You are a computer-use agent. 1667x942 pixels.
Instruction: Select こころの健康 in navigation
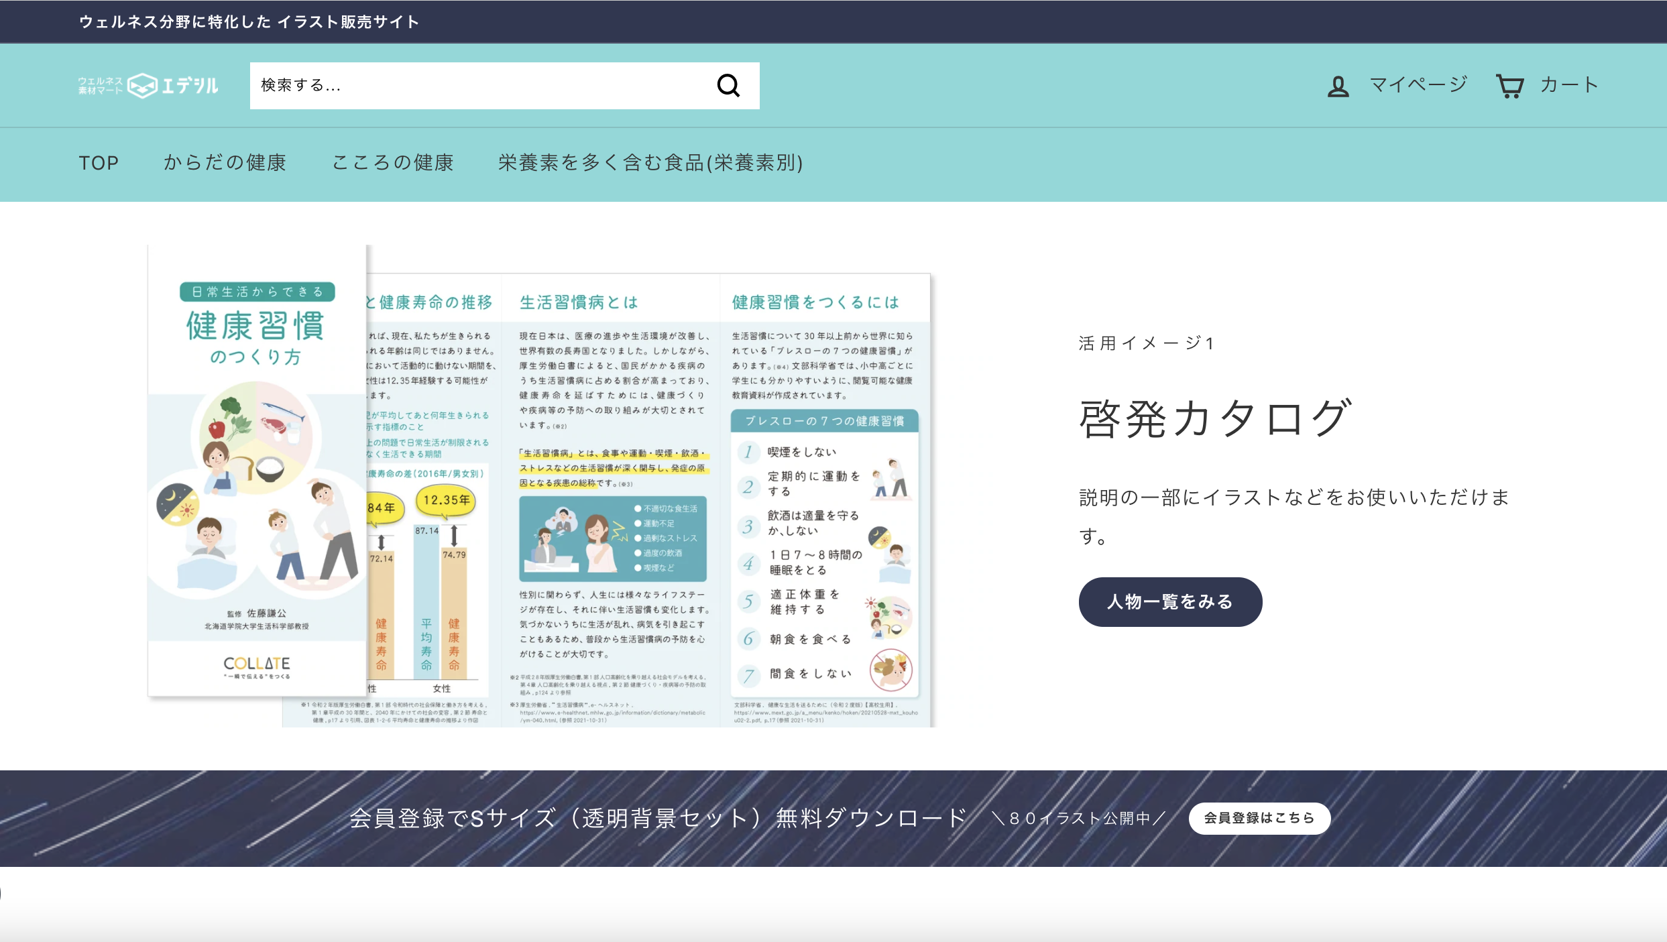point(393,163)
